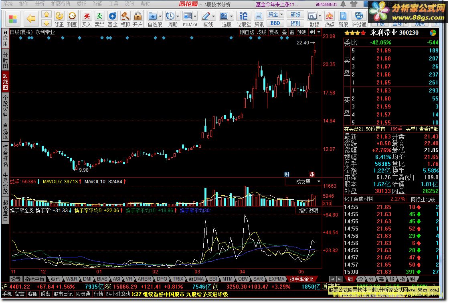The width and height of the screenshot is (449, 303).
Task: Open the 模拟 simulation trading icon
Action: click(125, 19)
